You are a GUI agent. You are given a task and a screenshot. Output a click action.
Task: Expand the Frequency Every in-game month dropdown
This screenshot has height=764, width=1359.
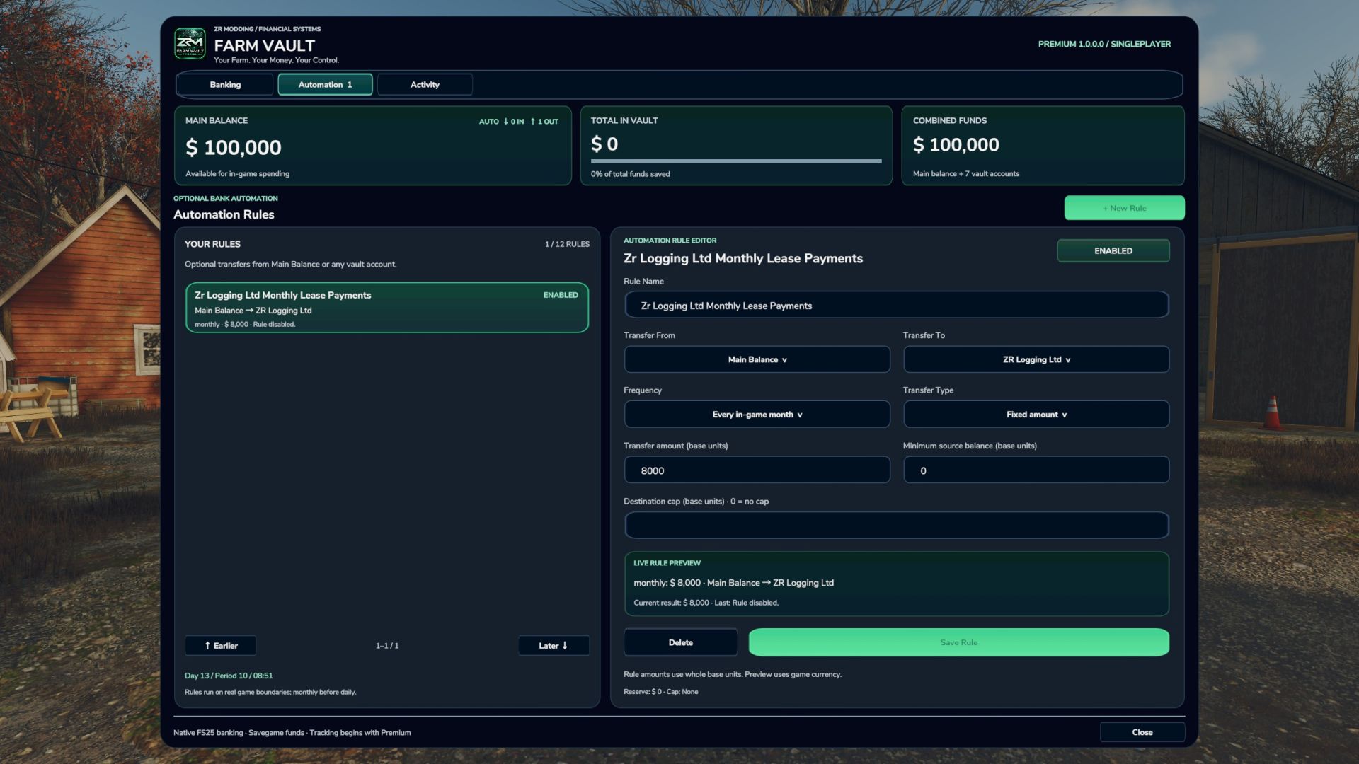(757, 415)
